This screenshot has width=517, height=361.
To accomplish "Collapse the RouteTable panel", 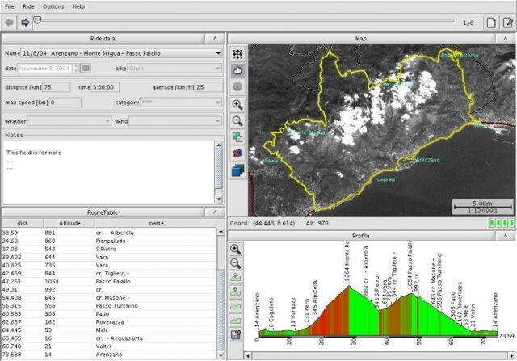I will coord(214,212).
